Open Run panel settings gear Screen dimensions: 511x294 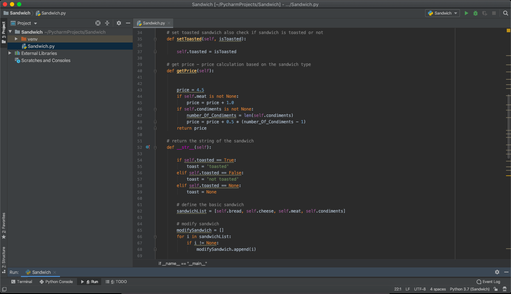497,272
